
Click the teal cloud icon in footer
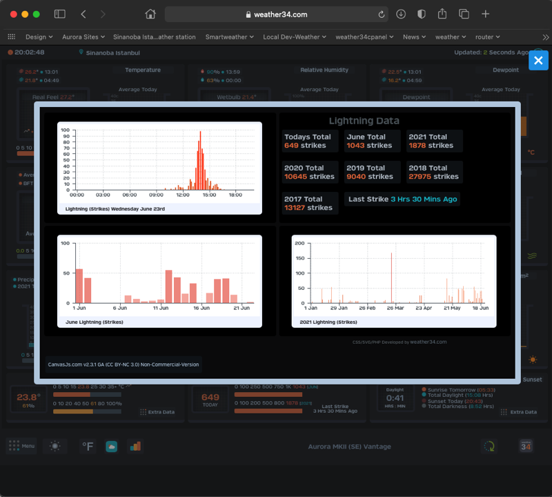(x=112, y=447)
